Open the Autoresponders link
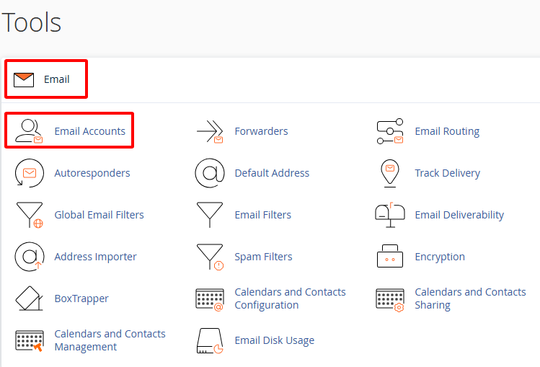 pyautogui.click(x=92, y=173)
